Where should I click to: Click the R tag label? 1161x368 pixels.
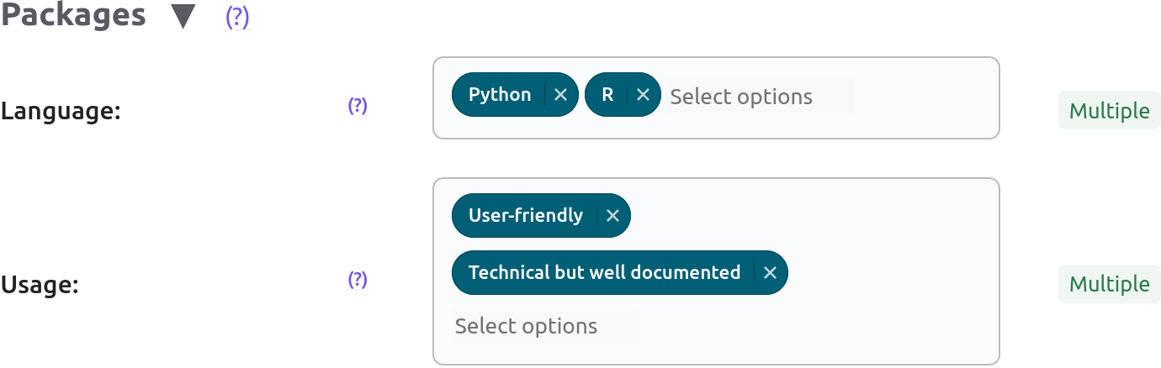[607, 95]
